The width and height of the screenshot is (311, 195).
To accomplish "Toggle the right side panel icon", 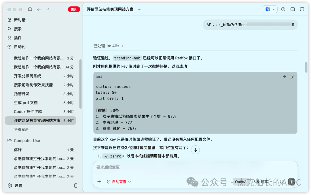I will (302, 9).
